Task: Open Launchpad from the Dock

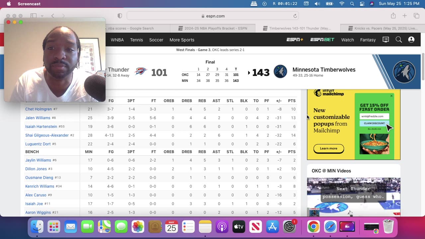Action: tap(54, 227)
